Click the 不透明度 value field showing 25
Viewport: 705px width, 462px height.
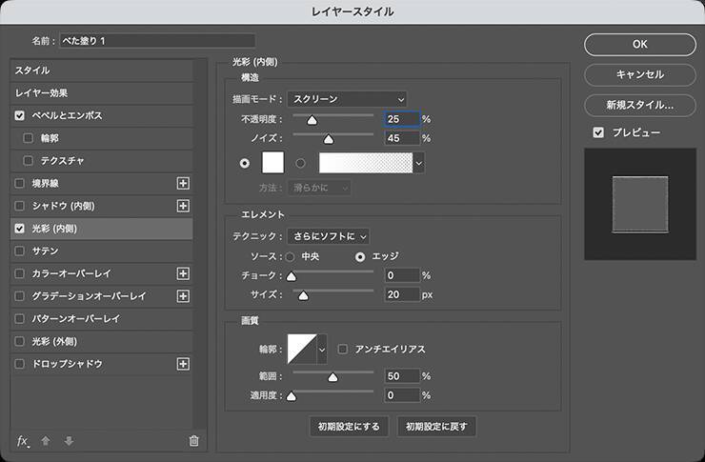click(x=402, y=119)
